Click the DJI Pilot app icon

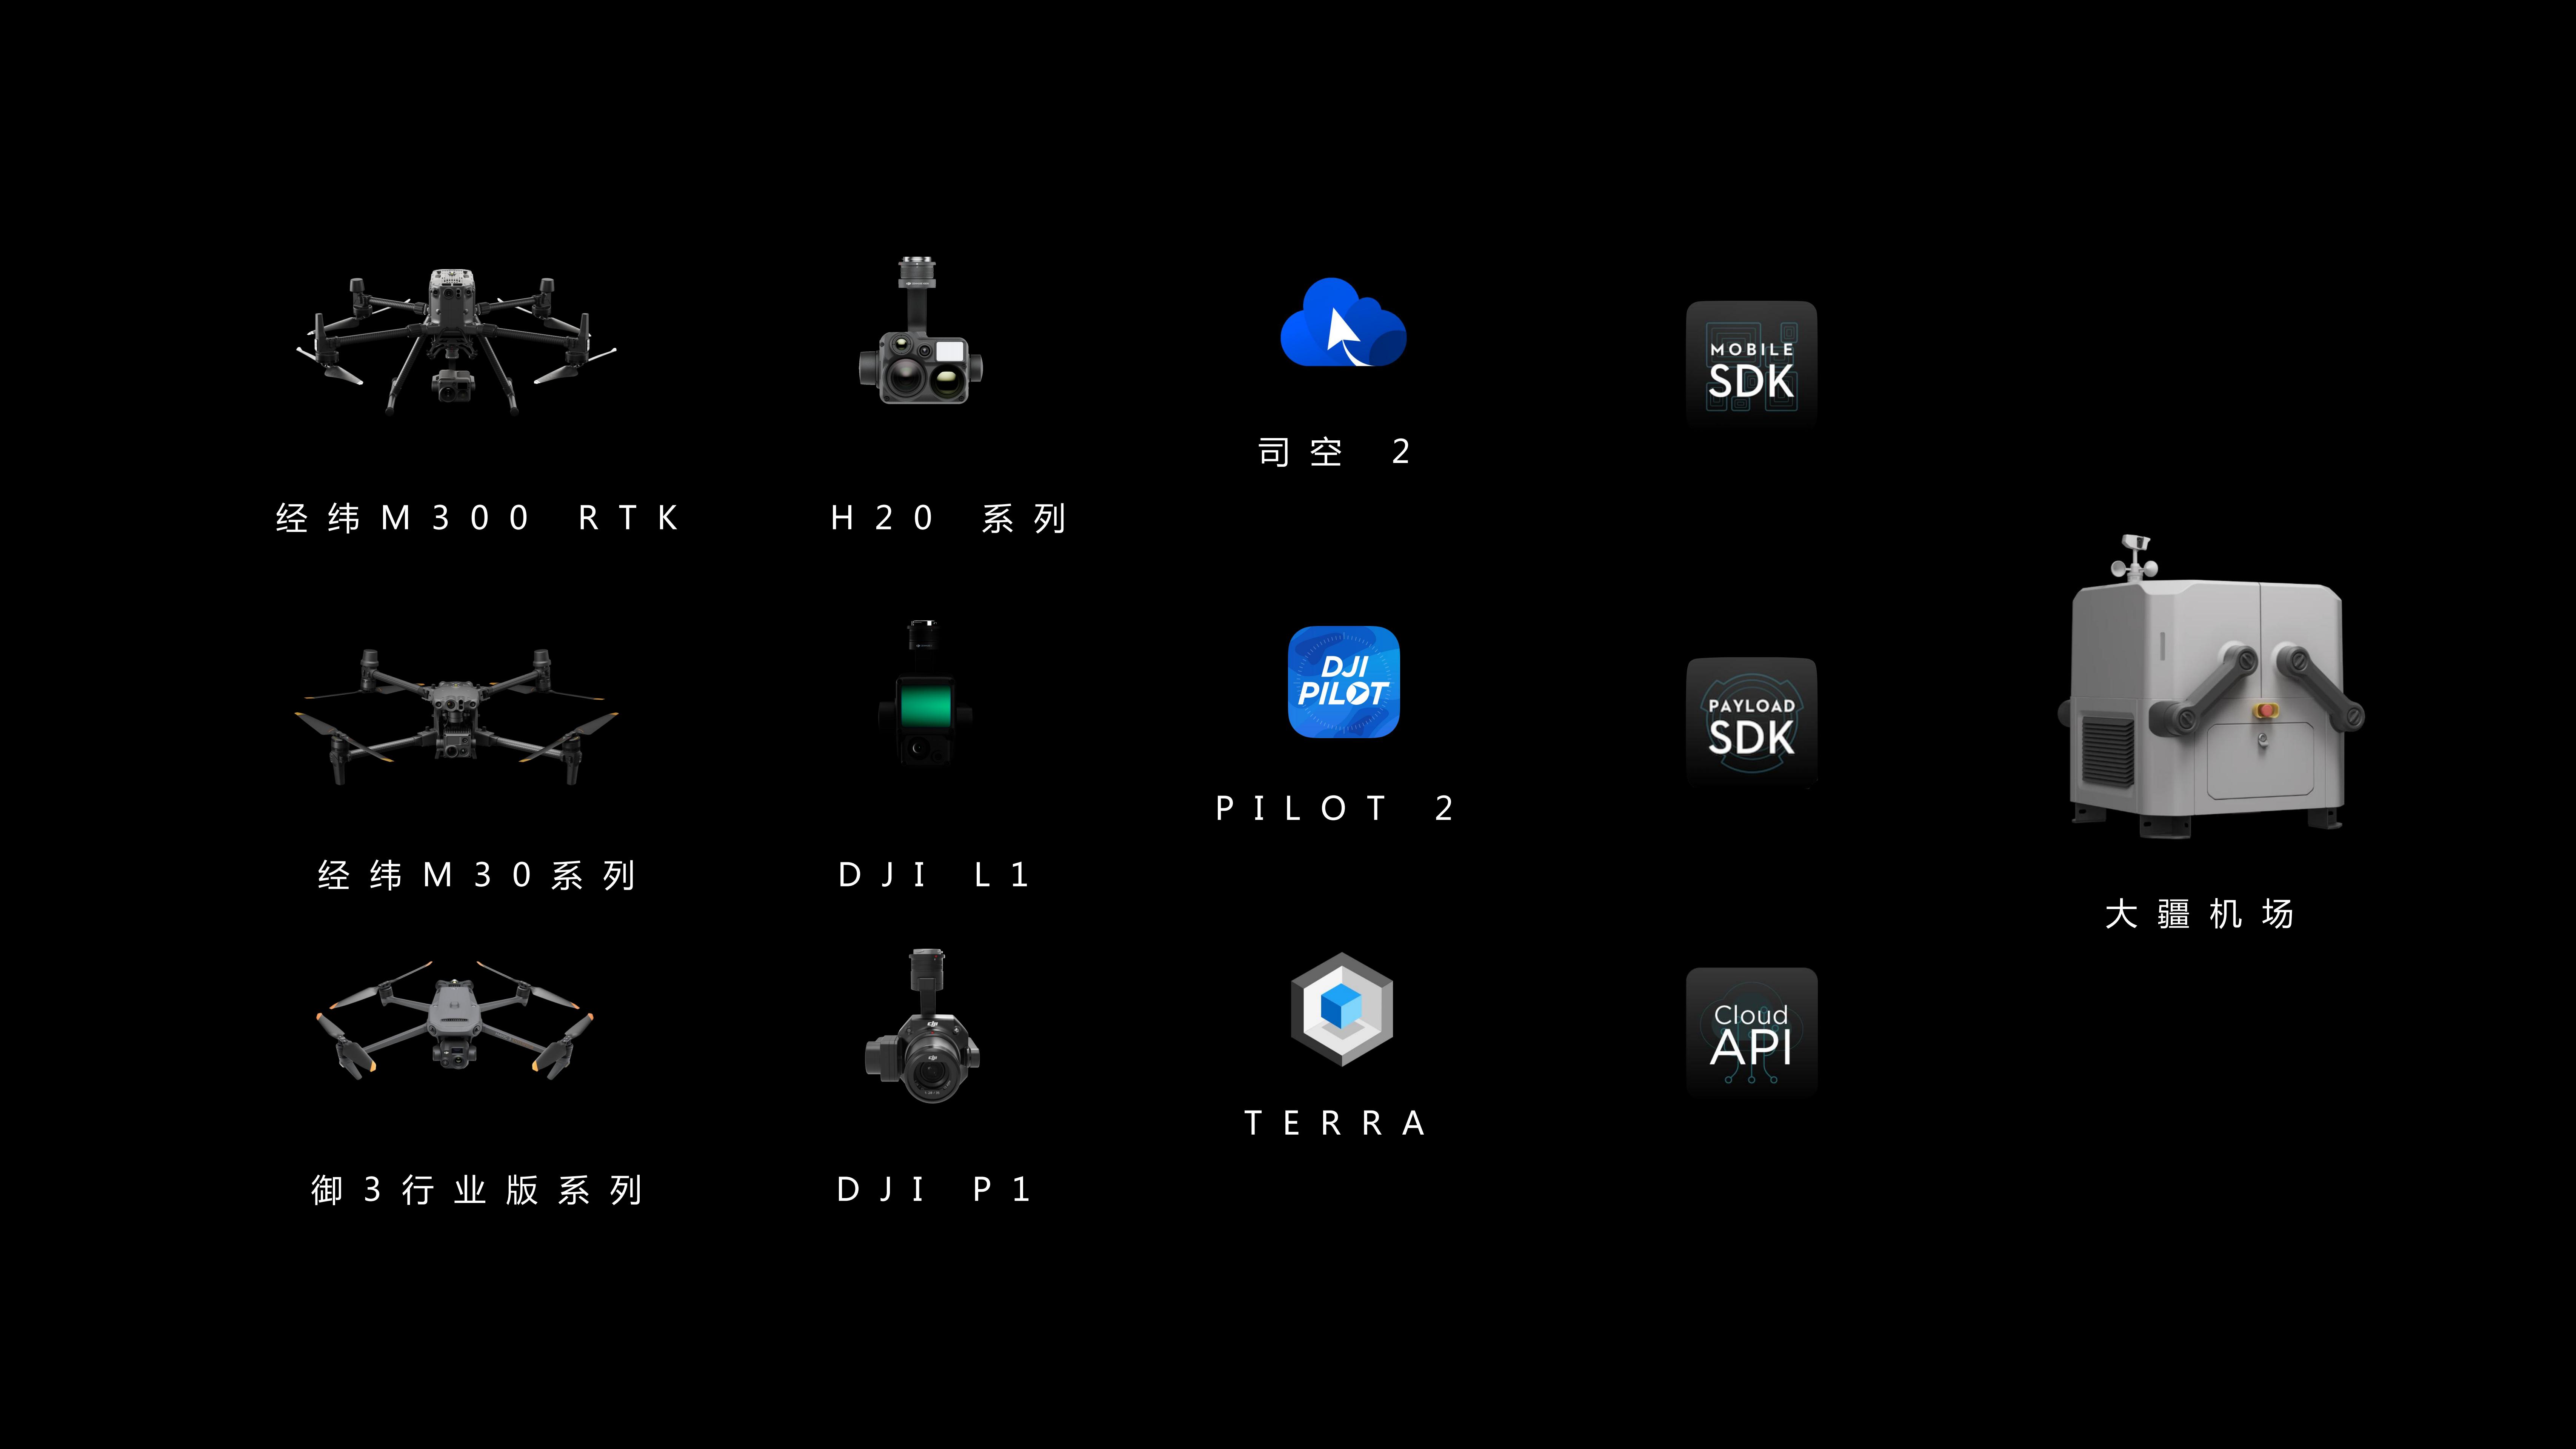coord(1343,682)
